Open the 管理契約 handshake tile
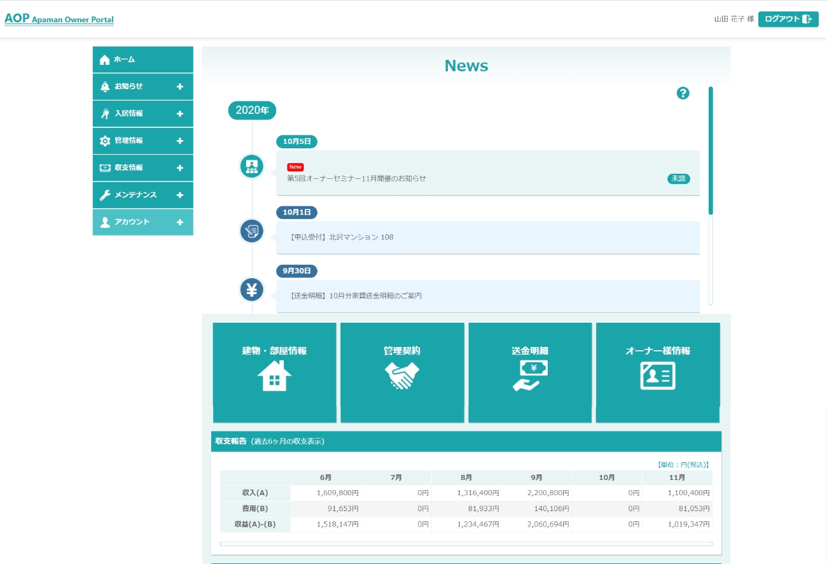 402,372
